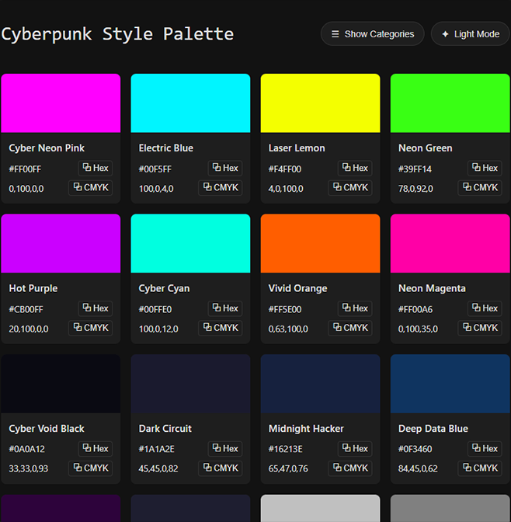Viewport: 511px width, 522px height.
Task: Click the Cyber Cyan color name
Action: point(164,288)
